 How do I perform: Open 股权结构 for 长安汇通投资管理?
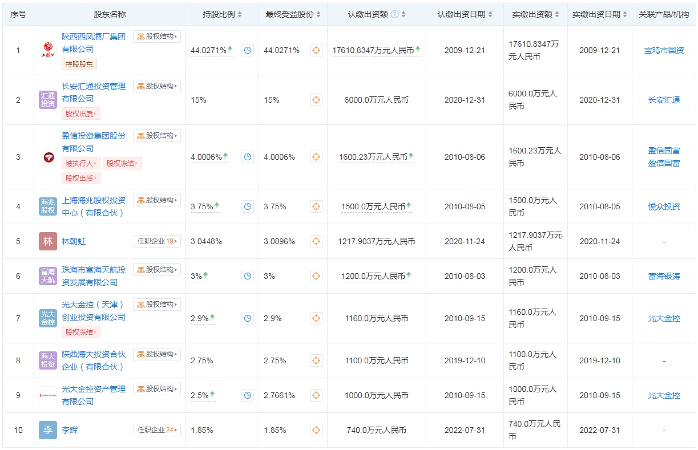[157, 86]
